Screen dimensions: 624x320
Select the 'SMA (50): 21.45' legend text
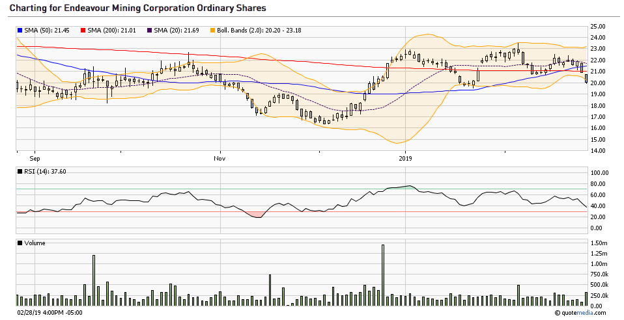click(x=47, y=30)
